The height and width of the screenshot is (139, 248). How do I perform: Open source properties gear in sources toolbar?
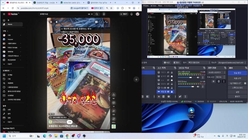coord(169,96)
